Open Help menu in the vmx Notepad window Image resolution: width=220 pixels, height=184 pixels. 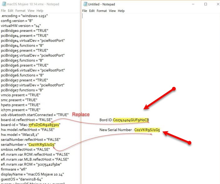(40, 11)
